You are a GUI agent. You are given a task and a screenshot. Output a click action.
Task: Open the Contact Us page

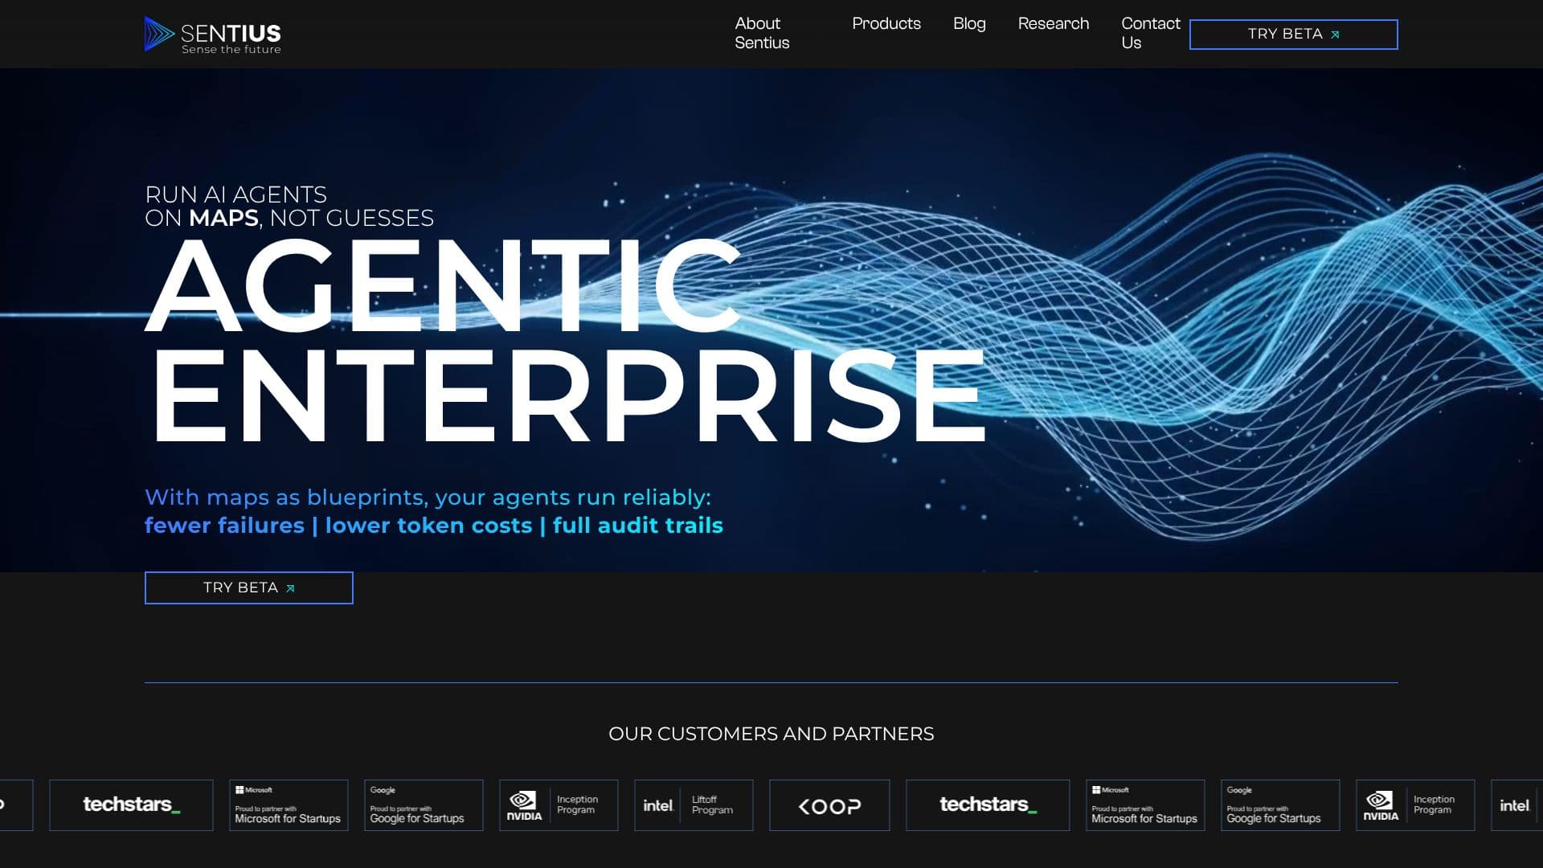pyautogui.click(x=1151, y=34)
